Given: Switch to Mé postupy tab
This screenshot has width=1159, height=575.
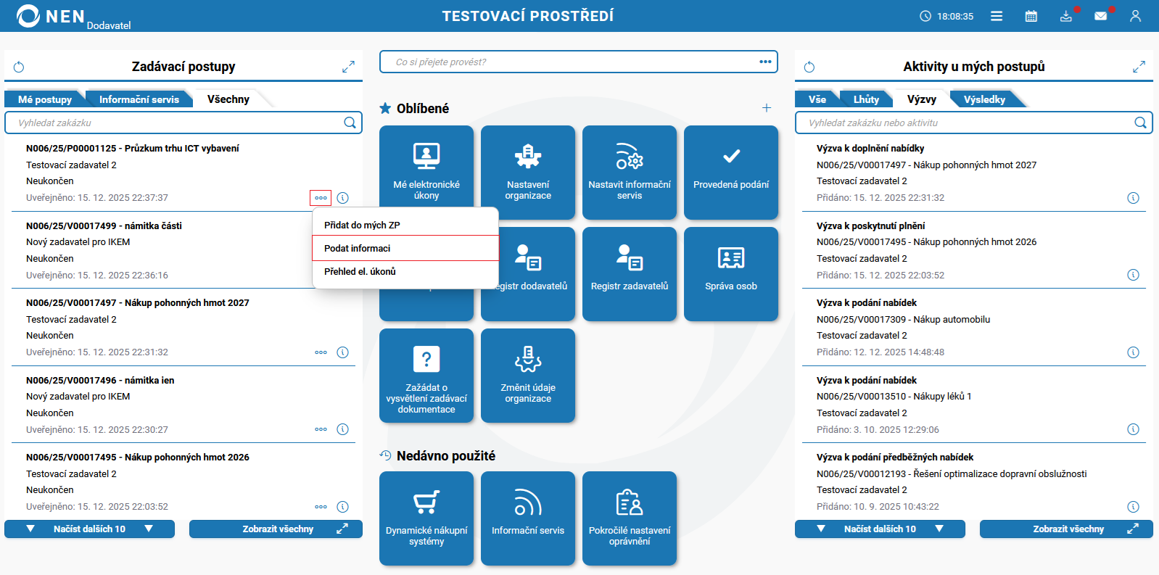Looking at the screenshot, I should pos(45,99).
